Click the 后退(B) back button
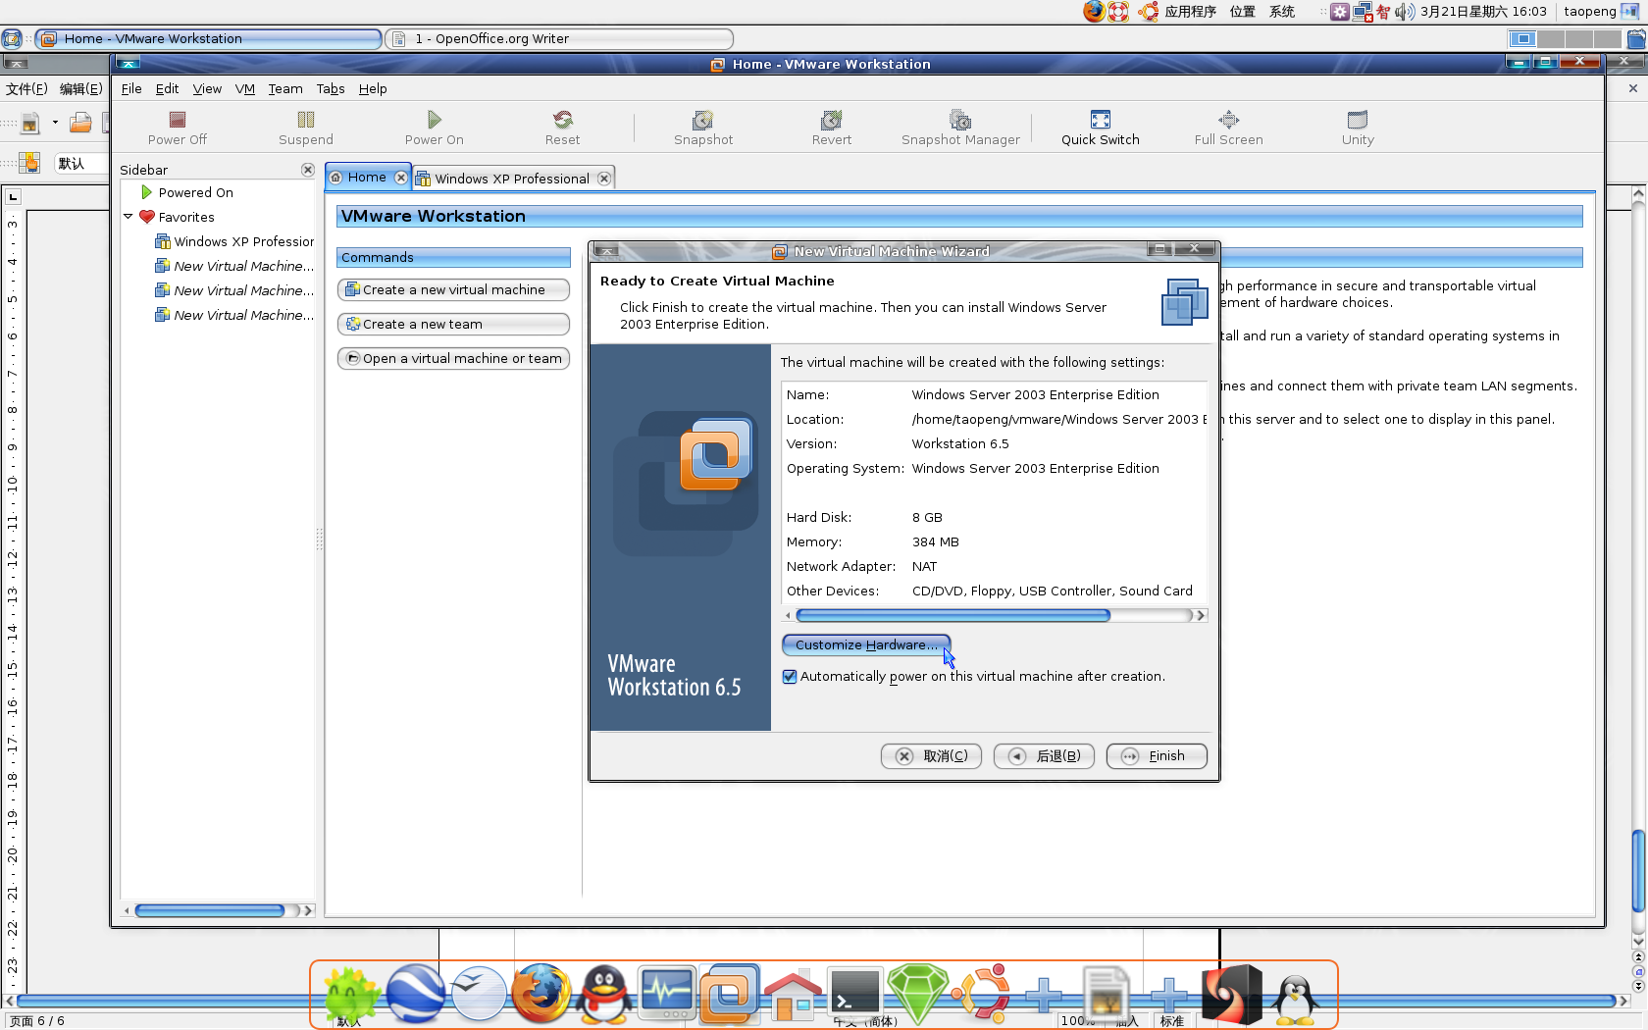 pyautogui.click(x=1044, y=756)
